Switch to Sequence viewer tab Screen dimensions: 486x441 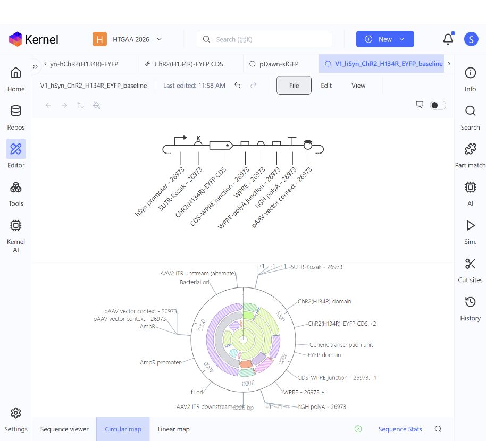(64, 429)
